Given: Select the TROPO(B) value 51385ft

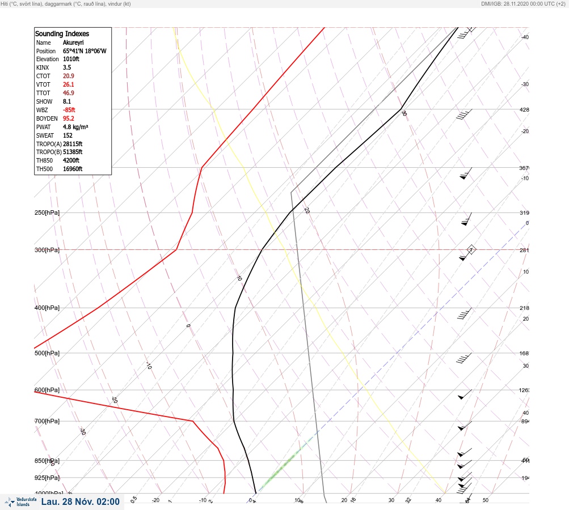Looking at the screenshot, I should point(73,152).
